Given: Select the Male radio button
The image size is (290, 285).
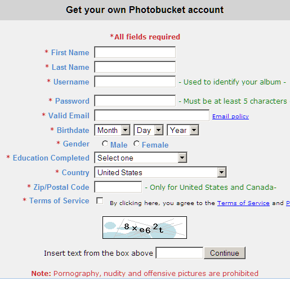Looking at the screenshot, I should [105, 144].
